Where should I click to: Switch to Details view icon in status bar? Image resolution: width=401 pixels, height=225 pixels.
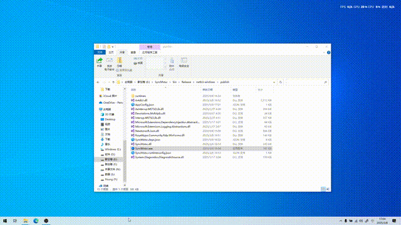click(x=323, y=189)
